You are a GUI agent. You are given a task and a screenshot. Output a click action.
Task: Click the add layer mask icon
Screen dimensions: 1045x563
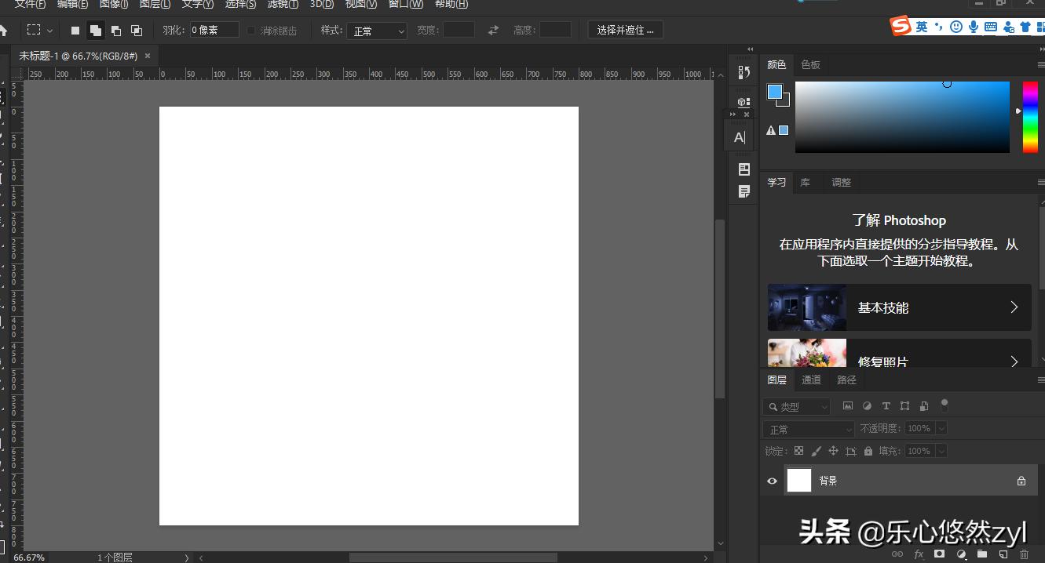tap(939, 554)
